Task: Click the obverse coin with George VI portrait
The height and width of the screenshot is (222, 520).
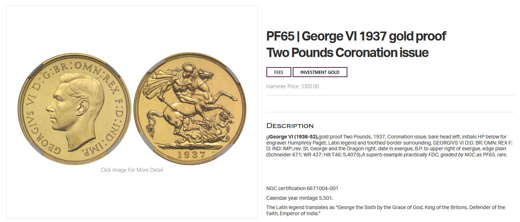Action: click(74, 109)
